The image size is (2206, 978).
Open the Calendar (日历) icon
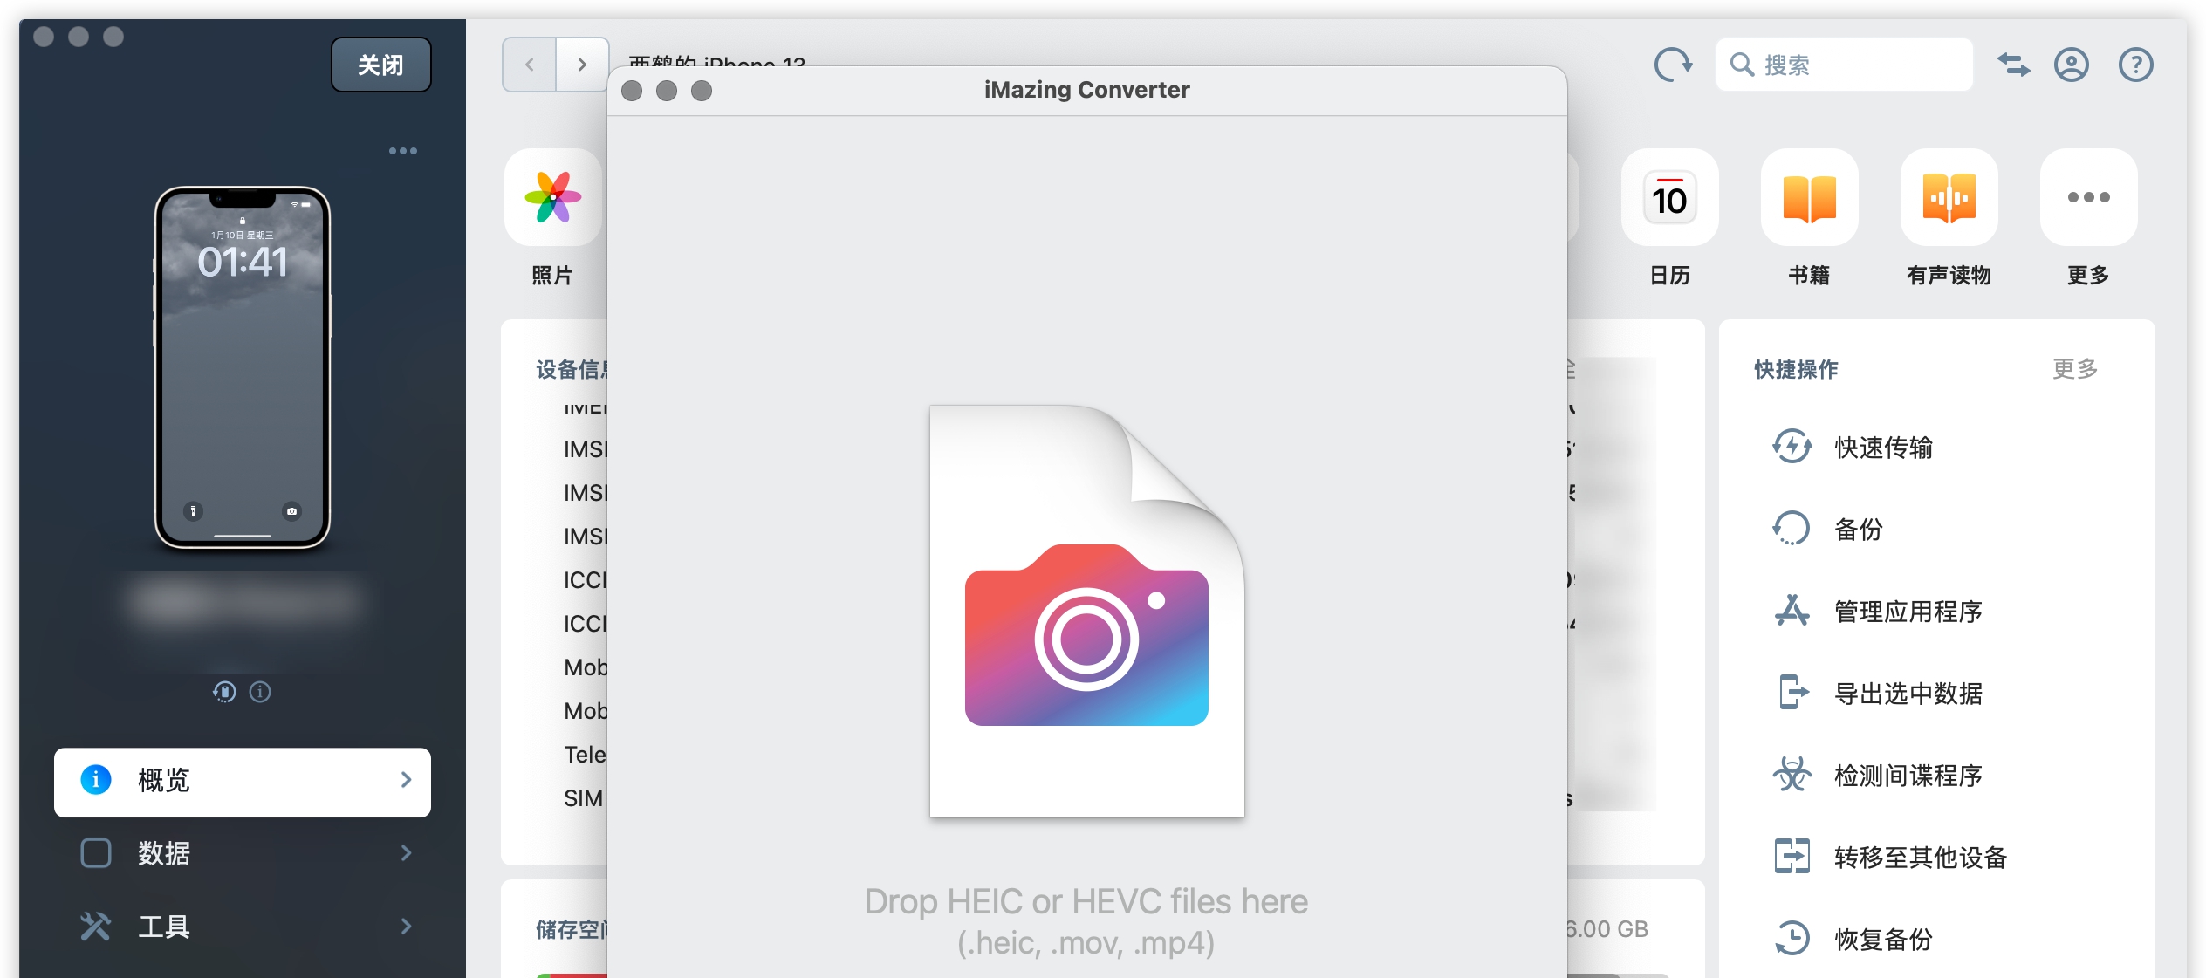[x=1669, y=198]
